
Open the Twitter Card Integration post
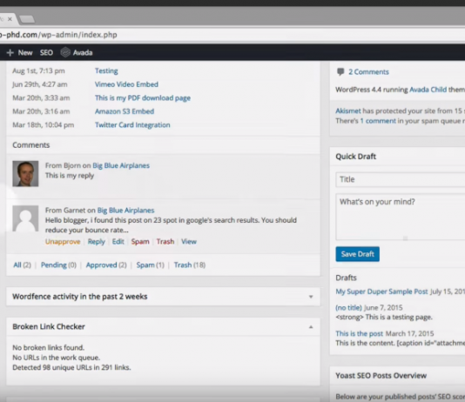click(132, 125)
